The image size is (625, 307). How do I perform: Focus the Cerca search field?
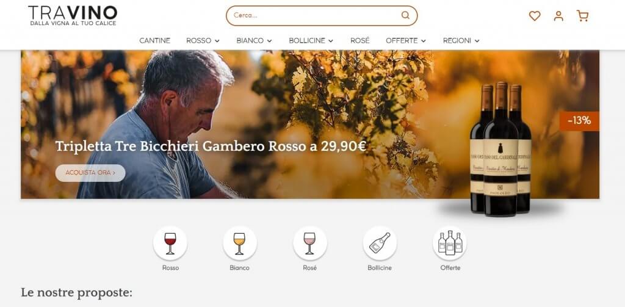point(321,15)
